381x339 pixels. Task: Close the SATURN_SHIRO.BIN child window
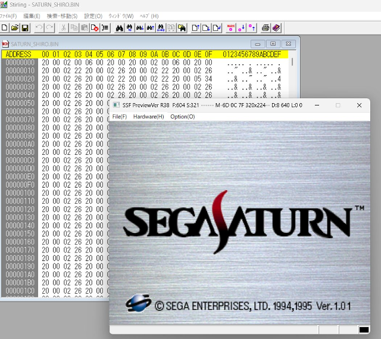tap(288, 44)
